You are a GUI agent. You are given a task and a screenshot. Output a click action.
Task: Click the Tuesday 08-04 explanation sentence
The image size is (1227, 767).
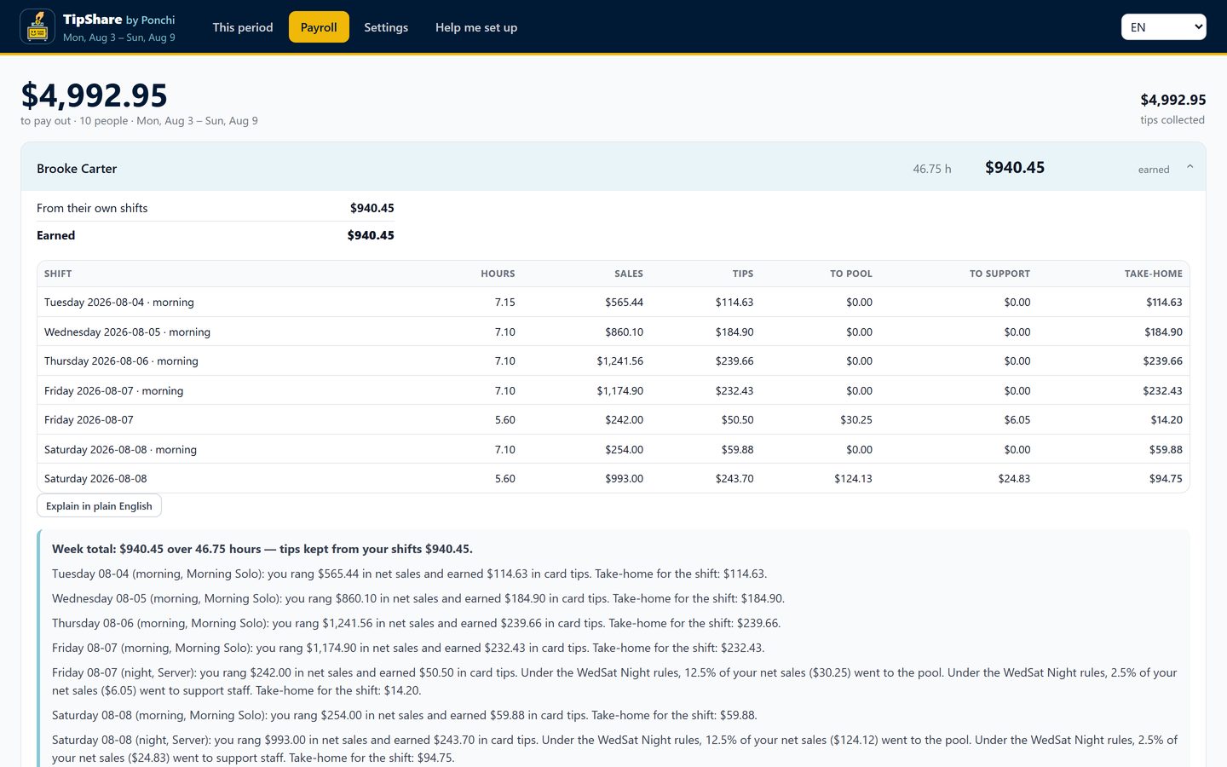409,574
